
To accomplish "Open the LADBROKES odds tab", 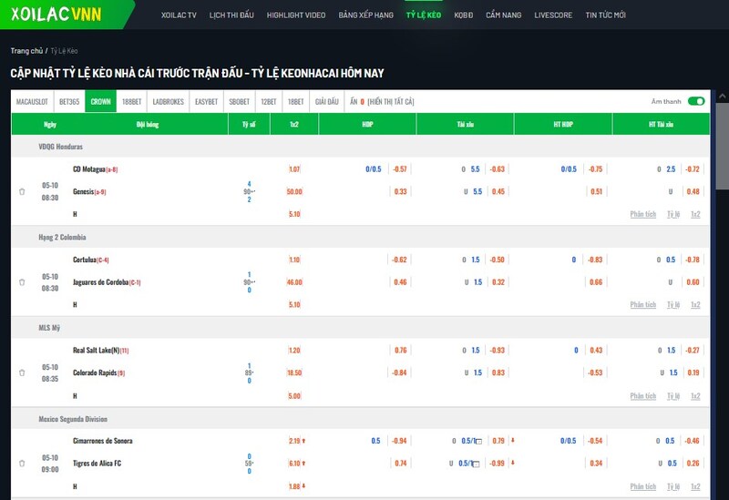I will pyautogui.click(x=168, y=102).
